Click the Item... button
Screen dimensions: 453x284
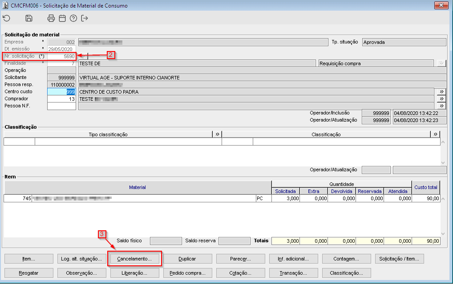coord(29,259)
